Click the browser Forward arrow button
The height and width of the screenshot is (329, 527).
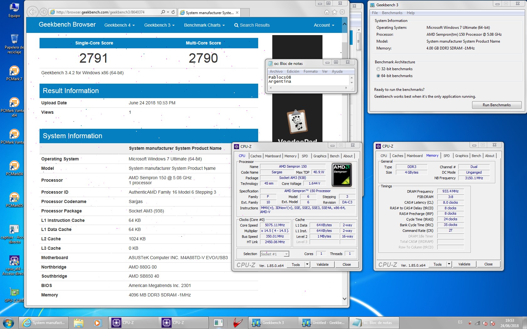44,12
